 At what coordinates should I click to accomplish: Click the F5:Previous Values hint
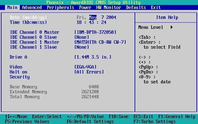[27, 122]
